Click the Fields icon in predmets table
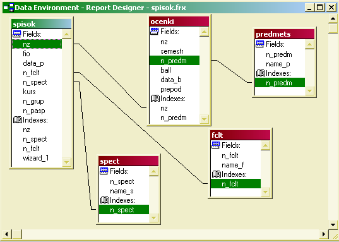The image size is (339, 242). pos(259,44)
